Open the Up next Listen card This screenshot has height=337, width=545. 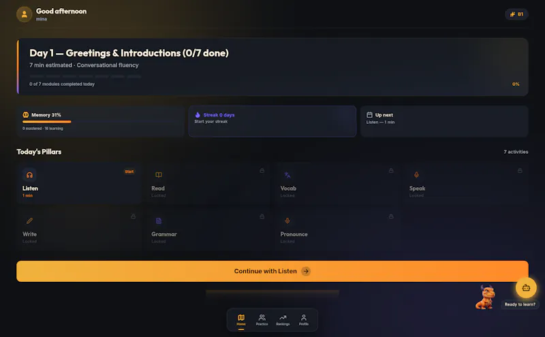pyautogui.click(x=444, y=121)
